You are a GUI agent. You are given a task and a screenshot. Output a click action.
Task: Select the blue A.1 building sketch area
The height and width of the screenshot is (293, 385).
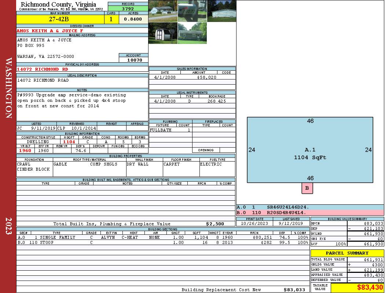310,150
